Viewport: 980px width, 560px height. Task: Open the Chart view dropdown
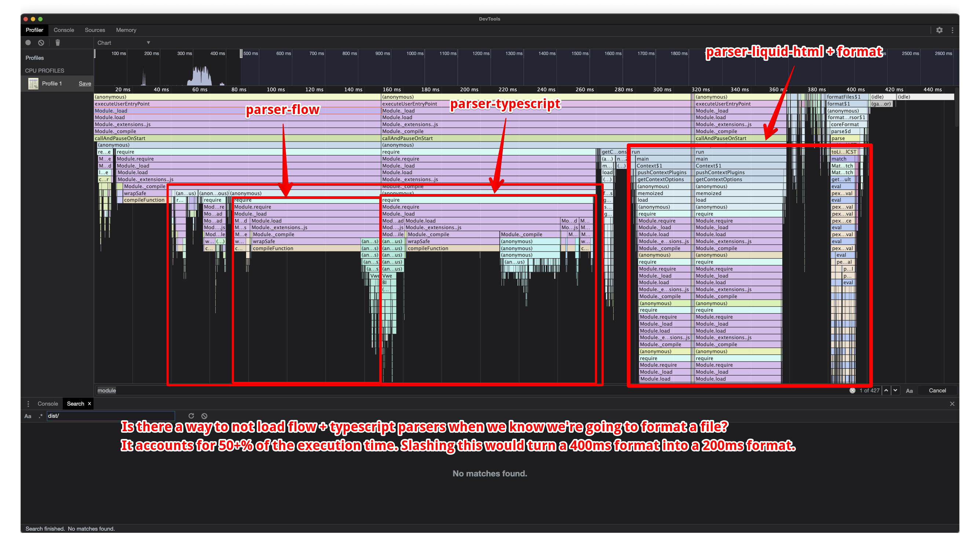(123, 43)
